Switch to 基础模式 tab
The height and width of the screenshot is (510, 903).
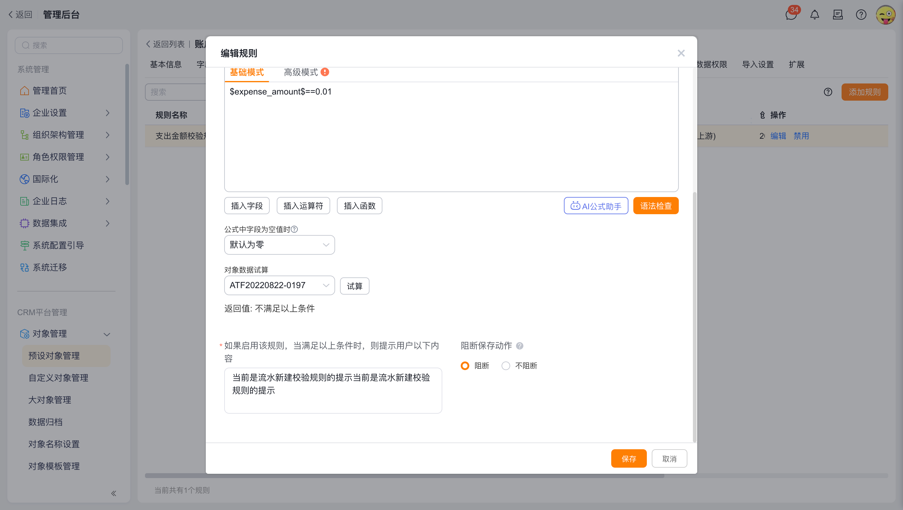[246, 72]
